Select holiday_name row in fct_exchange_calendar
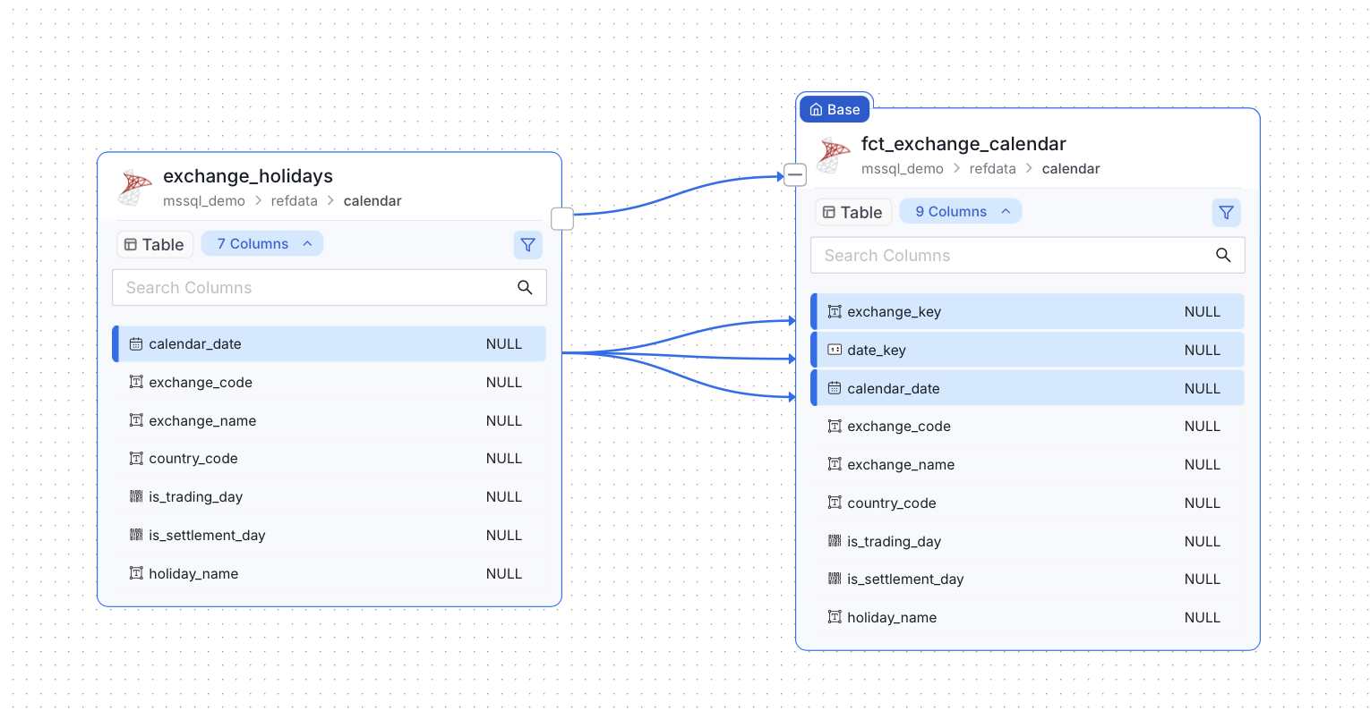This screenshot has width=1370, height=719. (1028, 617)
